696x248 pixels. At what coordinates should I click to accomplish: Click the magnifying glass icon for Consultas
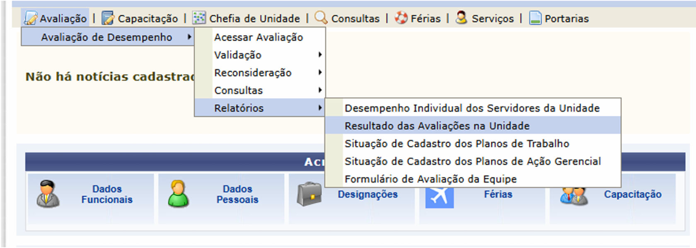click(321, 18)
